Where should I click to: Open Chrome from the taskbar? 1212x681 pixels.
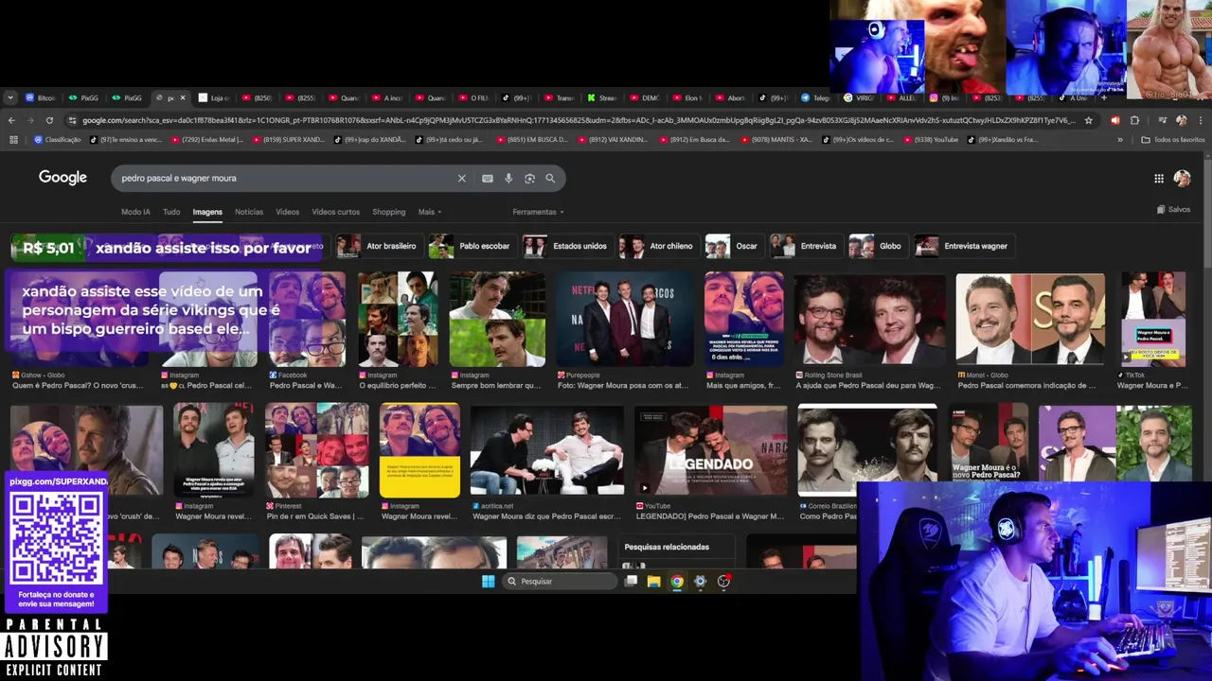(677, 581)
